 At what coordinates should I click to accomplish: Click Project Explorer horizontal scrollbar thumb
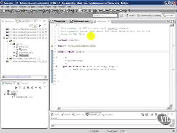pos(18,77)
